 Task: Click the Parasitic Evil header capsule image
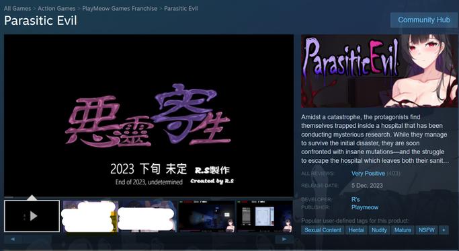click(x=379, y=71)
